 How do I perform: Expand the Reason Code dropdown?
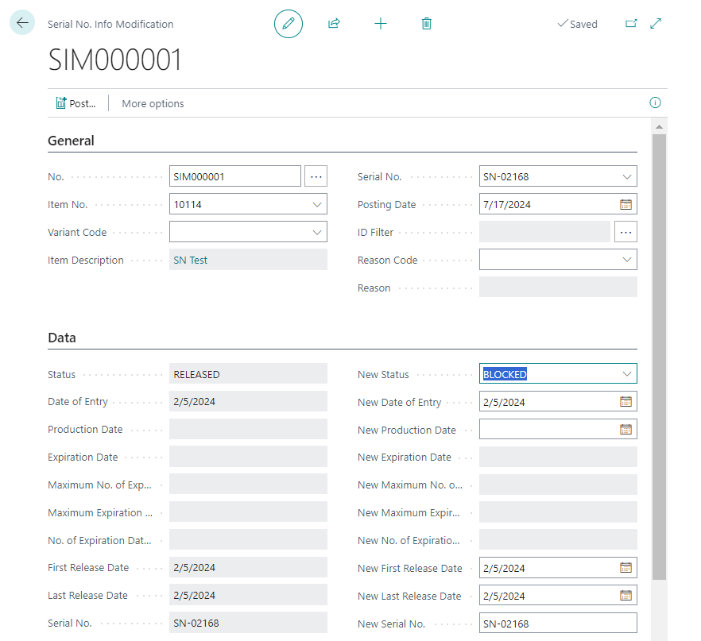[x=627, y=260]
